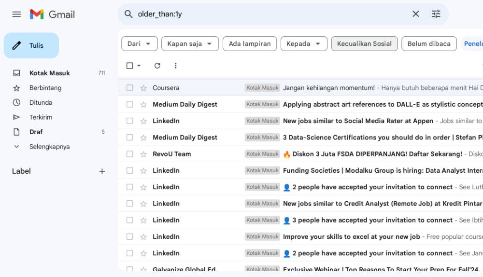This screenshot has width=483, height=277.
Task: Open the Kapan saja date filter dropdown
Action: pos(190,44)
